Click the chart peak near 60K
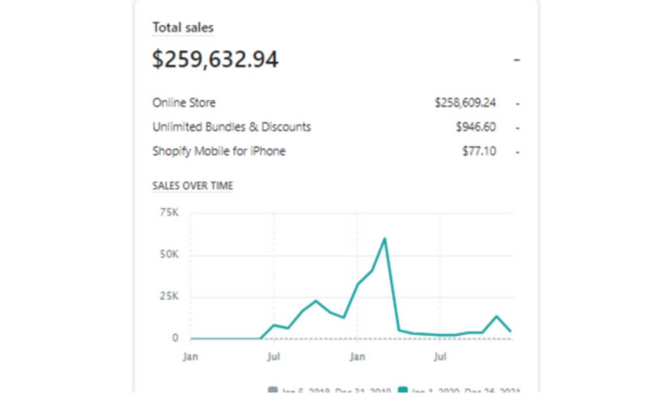The image size is (657, 395). coord(384,239)
